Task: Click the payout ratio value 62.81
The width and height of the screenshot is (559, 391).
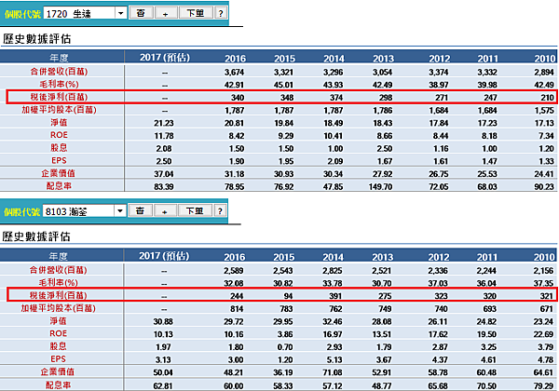Action: point(163,385)
